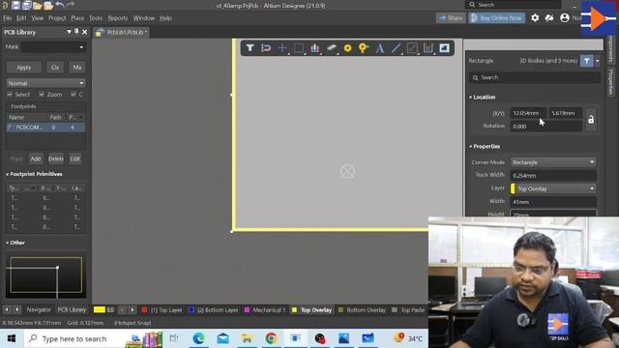
Task: Open the Place menu
Action: pos(77,18)
